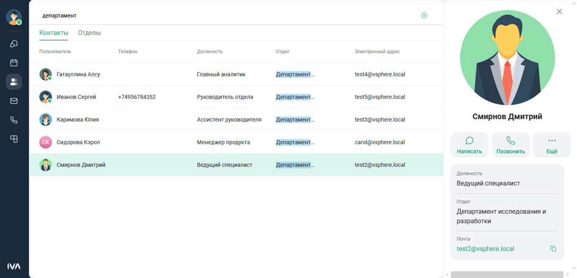The width and height of the screenshot is (577, 278).
Task: Open the rooms layout icon in sidebar
Action: [x=13, y=139]
